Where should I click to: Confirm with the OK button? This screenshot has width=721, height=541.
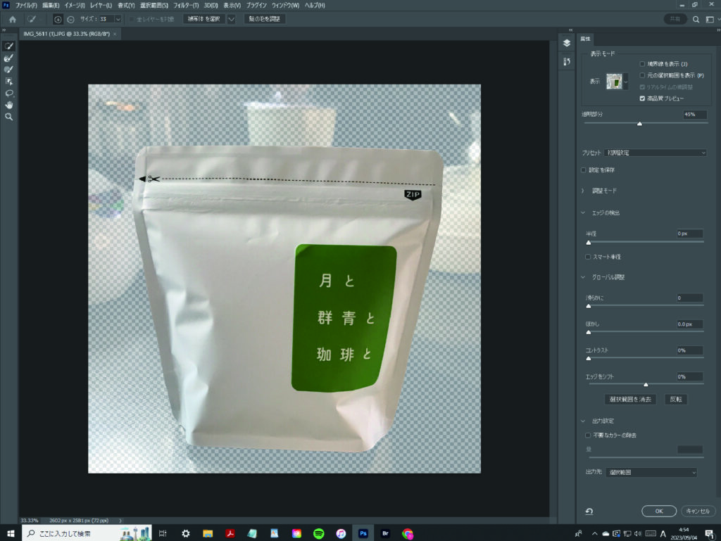(659, 511)
